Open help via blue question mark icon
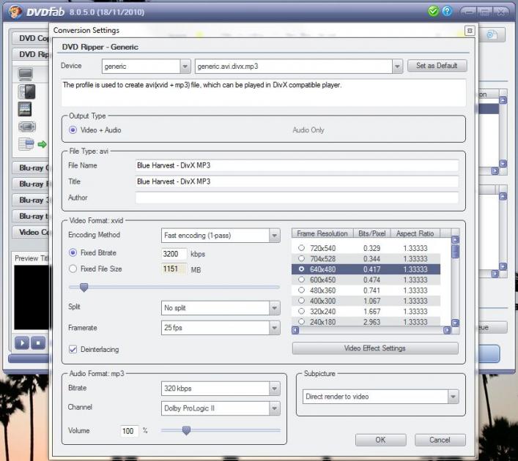The width and height of the screenshot is (518, 461). (x=446, y=11)
